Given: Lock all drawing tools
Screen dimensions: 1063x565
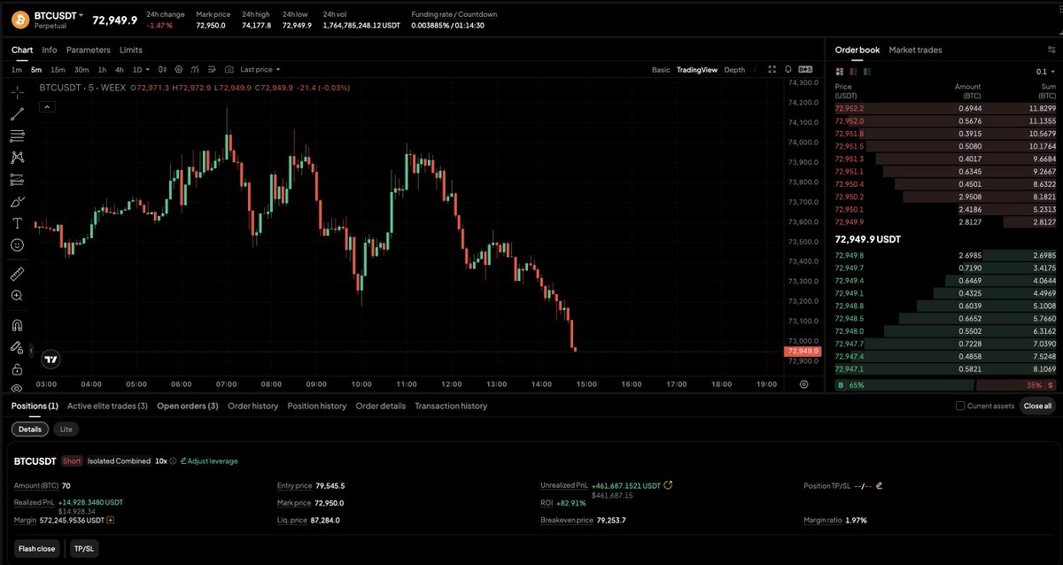Looking at the screenshot, I should (17, 368).
